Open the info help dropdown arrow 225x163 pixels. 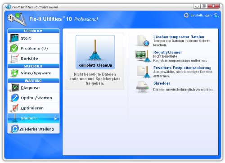(x=219, y=16)
